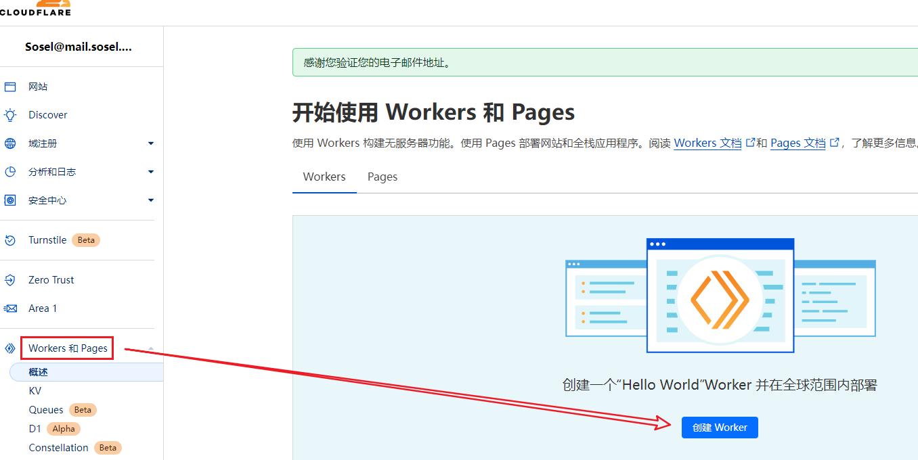Open the Workers 文档 link

tap(707, 143)
